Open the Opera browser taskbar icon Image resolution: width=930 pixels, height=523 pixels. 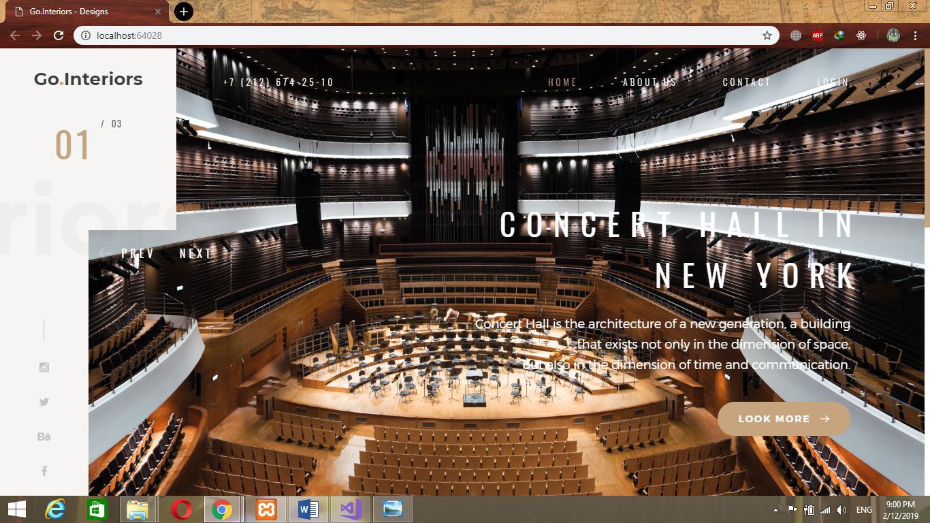pos(181,509)
